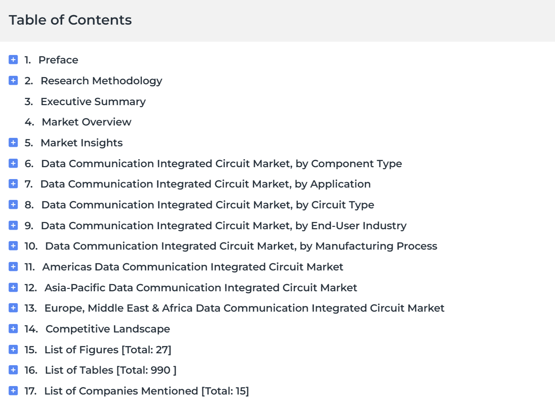Expand the Market Insights plus icon
The width and height of the screenshot is (555, 404).
(13, 143)
